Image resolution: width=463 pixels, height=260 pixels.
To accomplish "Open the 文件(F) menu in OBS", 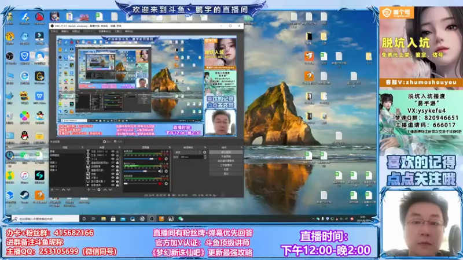I will click(54, 31).
